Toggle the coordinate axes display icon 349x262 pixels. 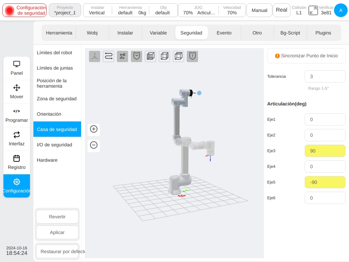(95, 56)
